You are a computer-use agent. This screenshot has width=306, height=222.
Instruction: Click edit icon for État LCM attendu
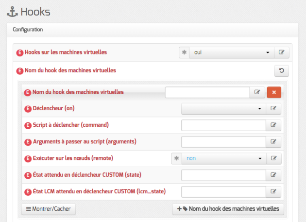tap(273, 191)
